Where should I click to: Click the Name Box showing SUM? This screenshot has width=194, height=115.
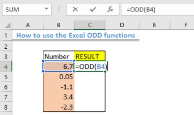[x=27, y=9]
